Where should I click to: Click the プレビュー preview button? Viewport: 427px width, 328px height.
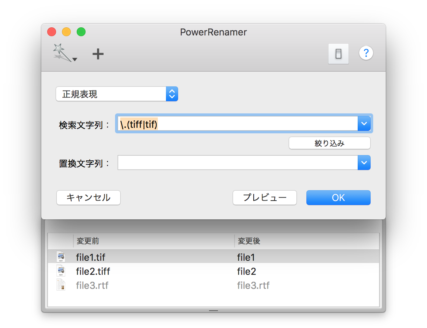[x=264, y=198]
